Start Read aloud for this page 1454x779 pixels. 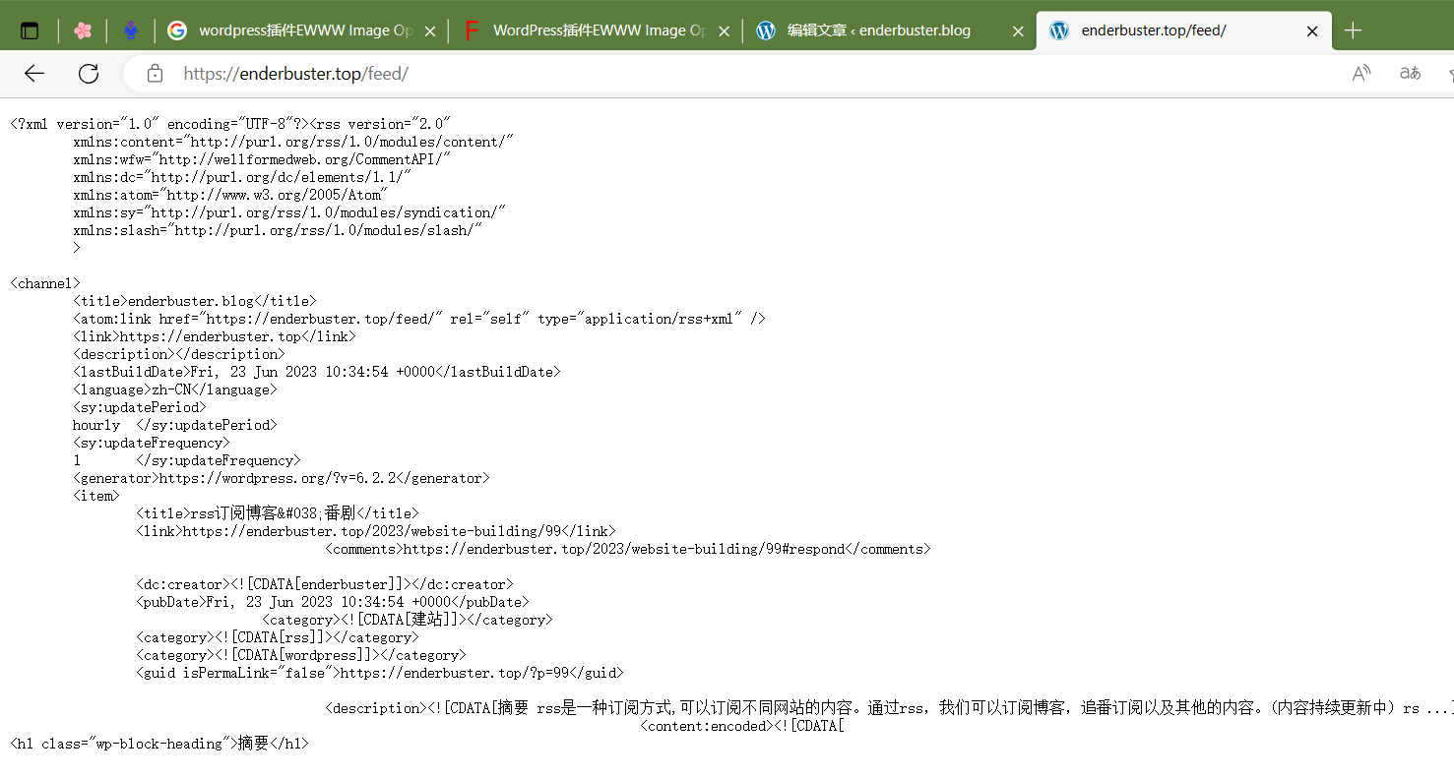1361,73
